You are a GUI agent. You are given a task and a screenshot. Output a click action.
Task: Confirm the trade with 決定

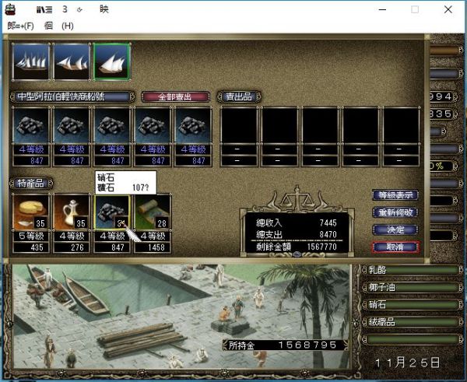pos(396,230)
